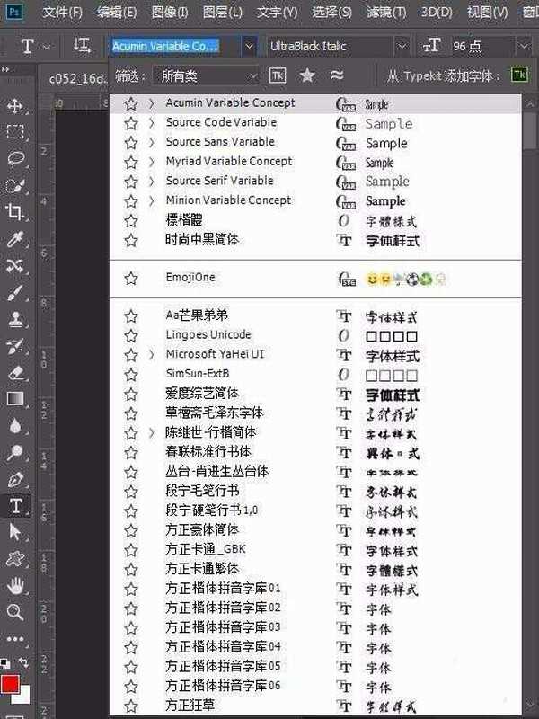
Task: Select the Blur tool
Action: [15, 425]
